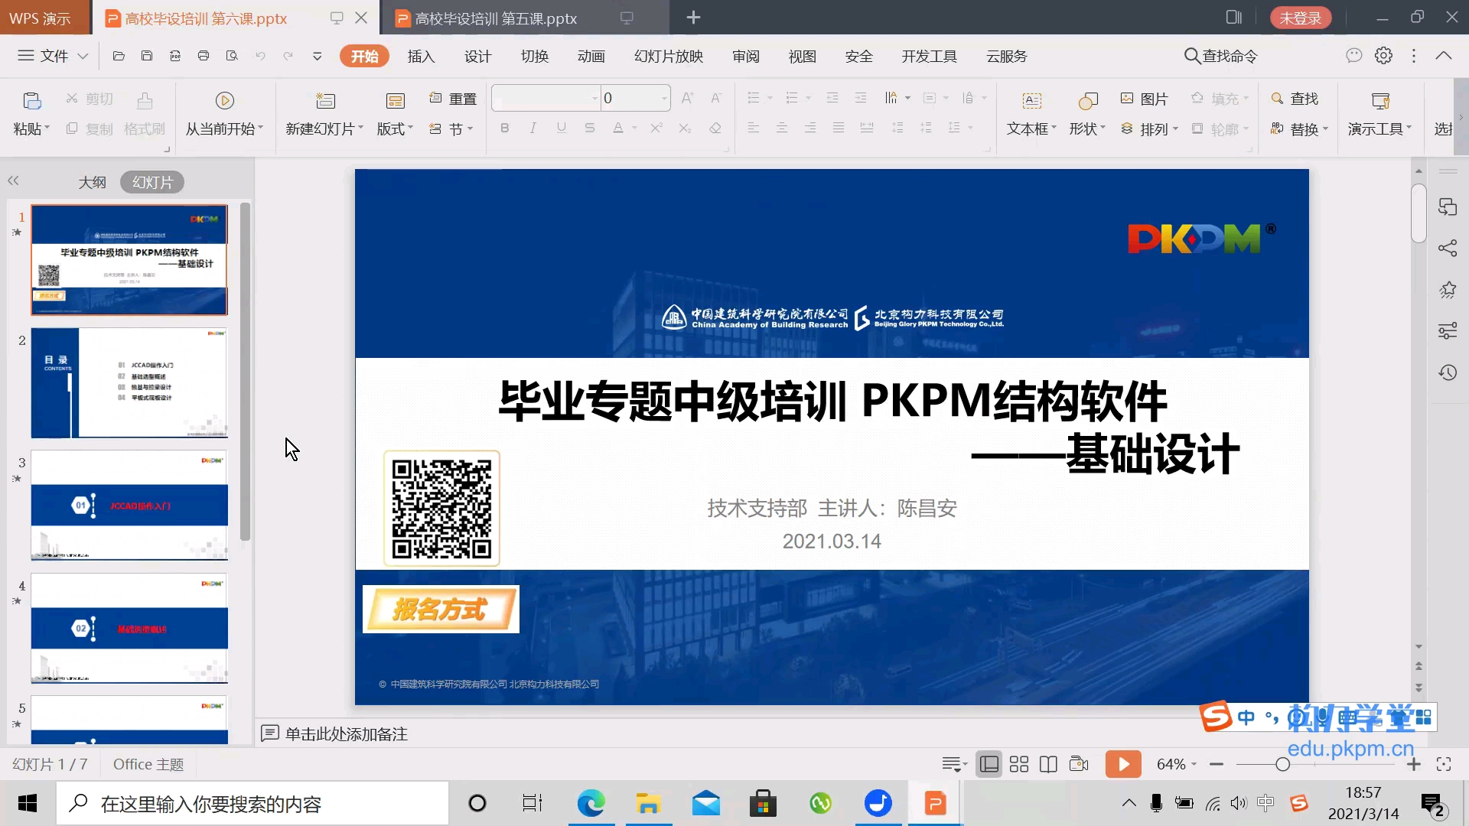Expand the 节 section dropdown
The image size is (1469, 826).
point(451,129)
